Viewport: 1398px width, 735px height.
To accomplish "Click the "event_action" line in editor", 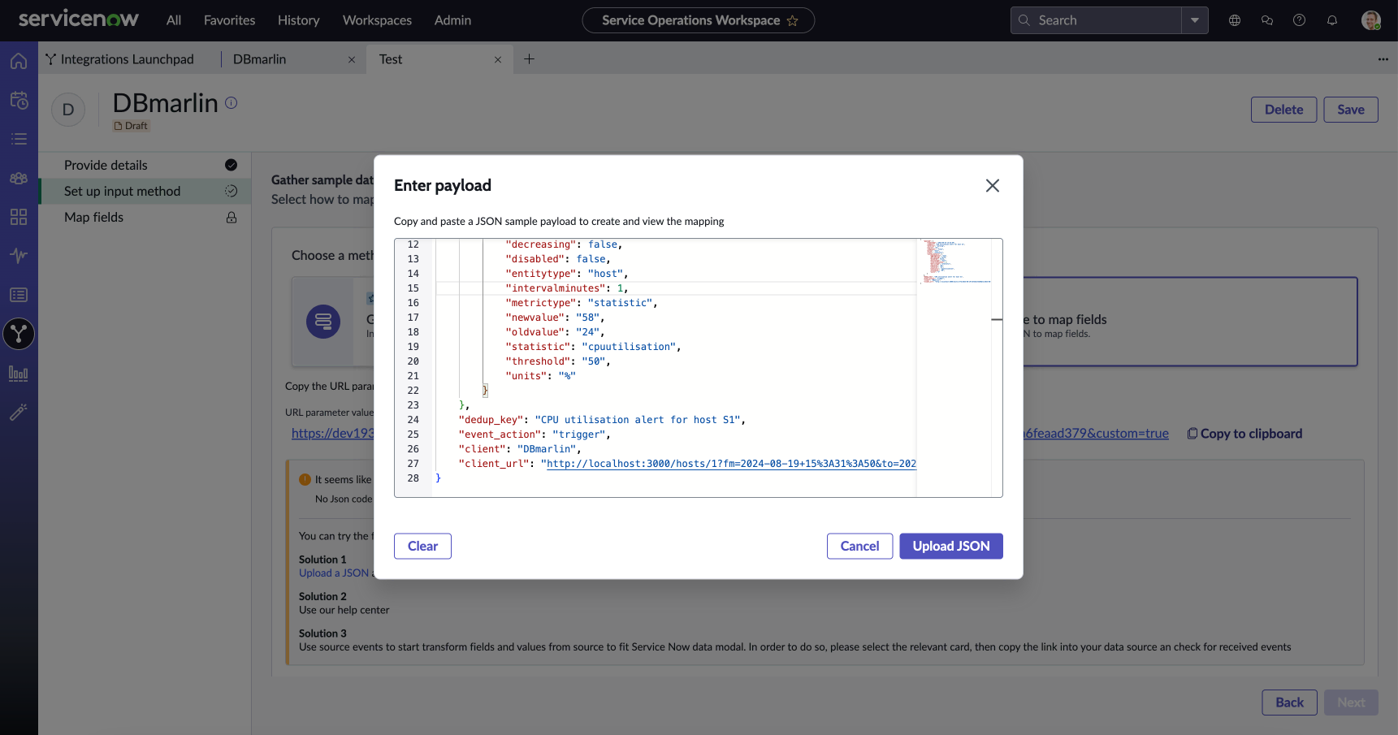I will [535, 435].
